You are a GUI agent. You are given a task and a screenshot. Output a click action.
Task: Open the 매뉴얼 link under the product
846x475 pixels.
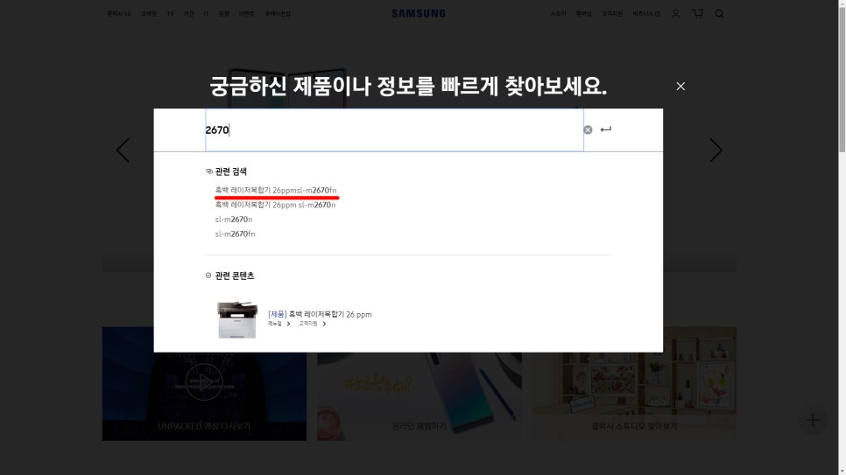pyautogui.click(x=279, y=324)
